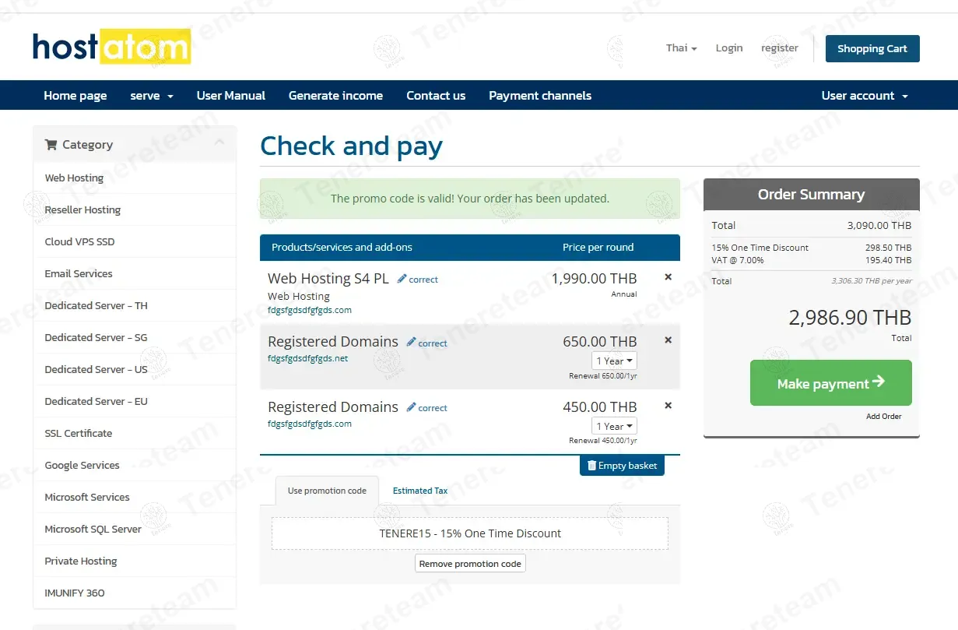Expand the serve menu
The width and height of the screenshot is (958, 630).
pos(152,96)
